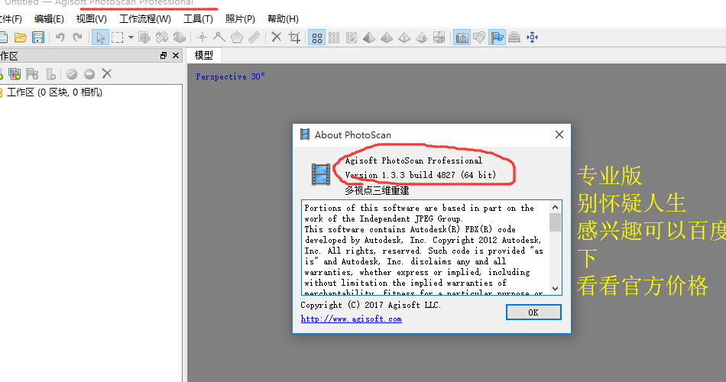The height and width of the screenshot is (382, 726).
Task: Click the license text scrollbar up arrow
Action: 555,206
